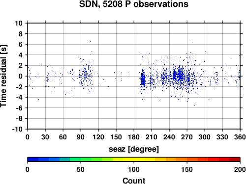This screenshot has height=184, width=246.
Task: Click the dark red end of colorbar
Action: (235, 159)
